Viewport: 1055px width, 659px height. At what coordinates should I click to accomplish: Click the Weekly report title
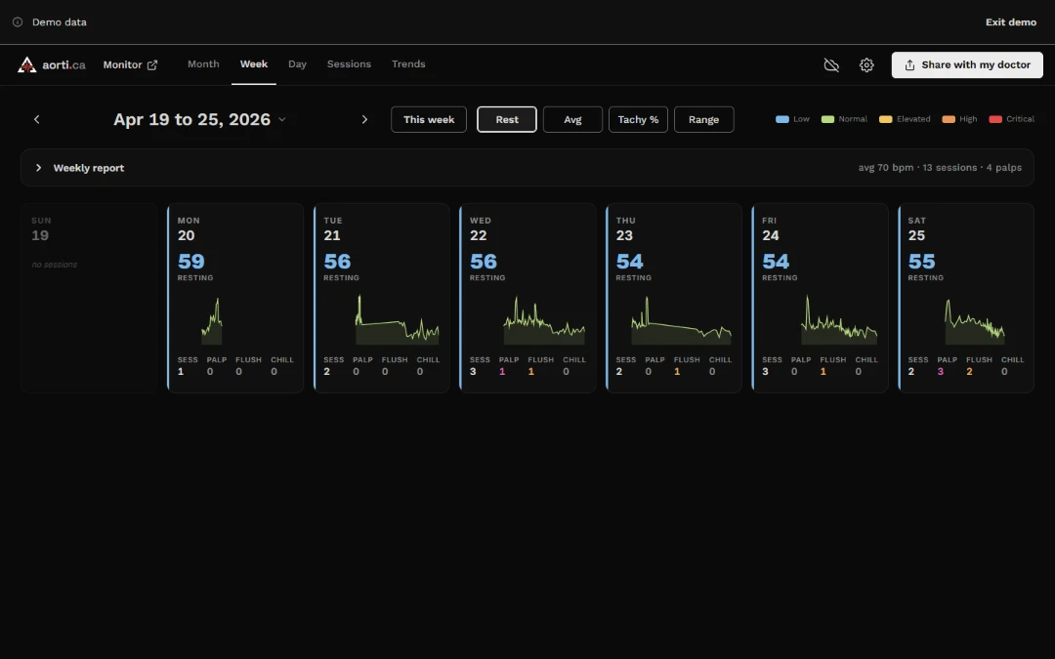point(89,168)
